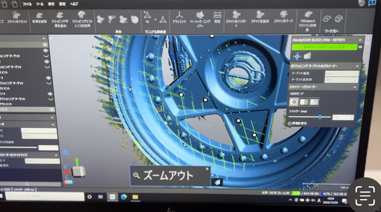Open the 表示 menu

(51, 4)
